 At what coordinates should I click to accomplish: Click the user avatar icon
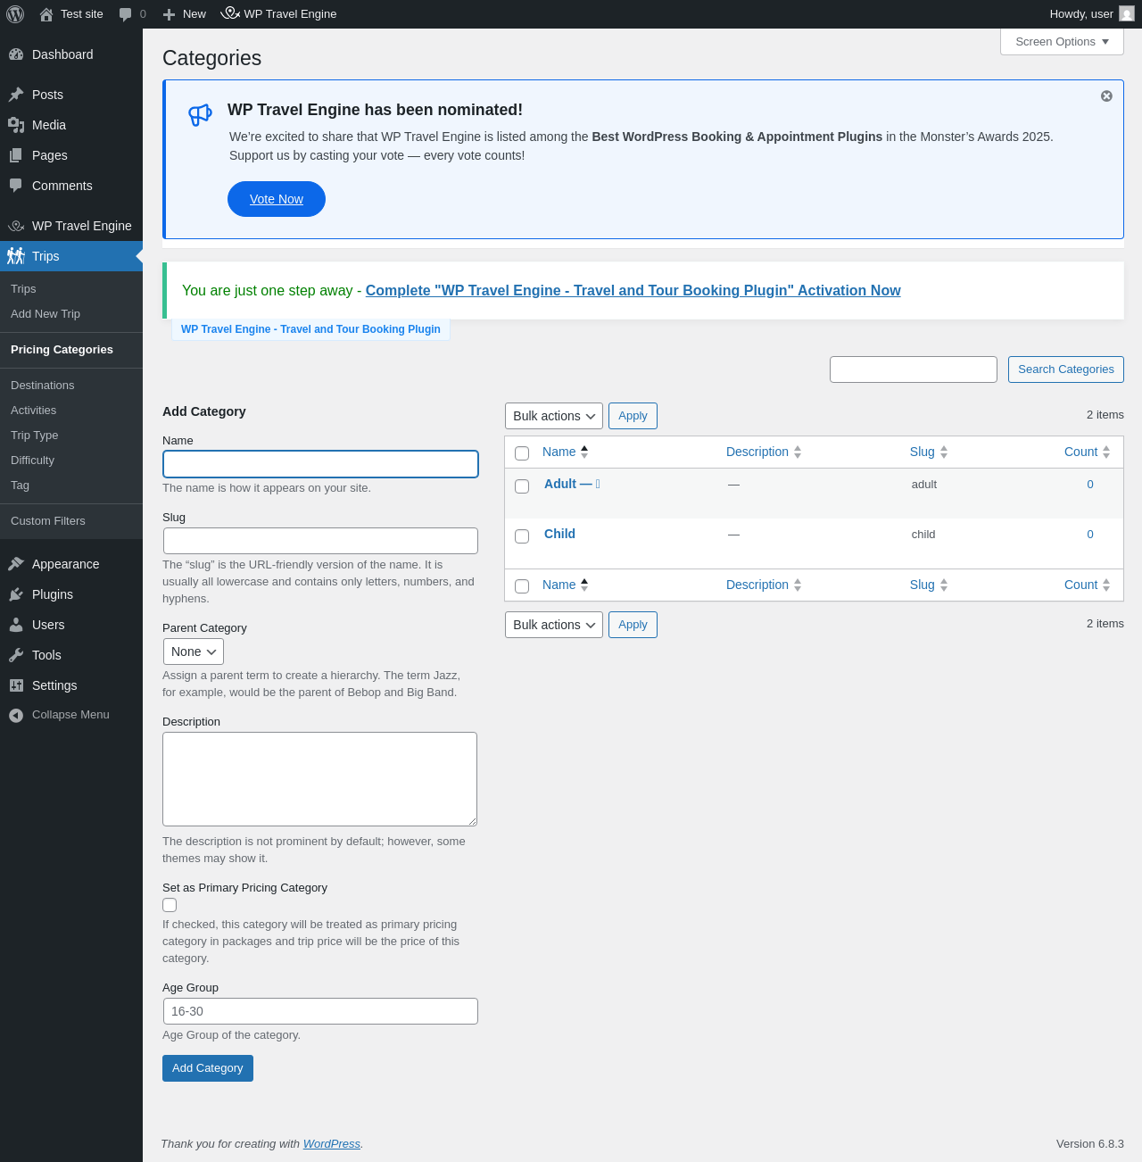pos(1127,13)
